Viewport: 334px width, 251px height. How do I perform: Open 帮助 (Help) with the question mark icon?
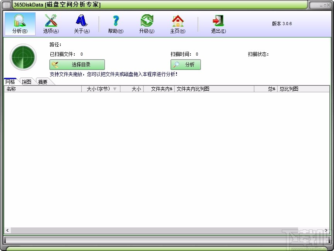[115, 23]
